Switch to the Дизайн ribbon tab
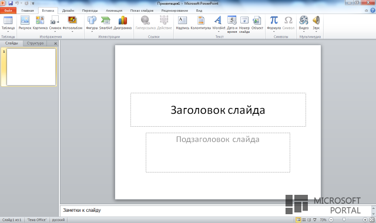Screen dimensions: 376x223 68,11
